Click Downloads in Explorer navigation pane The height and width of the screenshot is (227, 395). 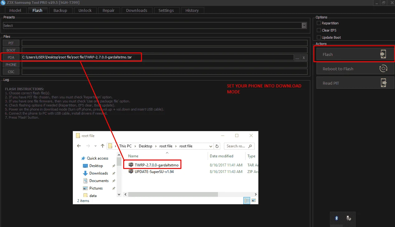pyautogui.click(x=99, y=173)
